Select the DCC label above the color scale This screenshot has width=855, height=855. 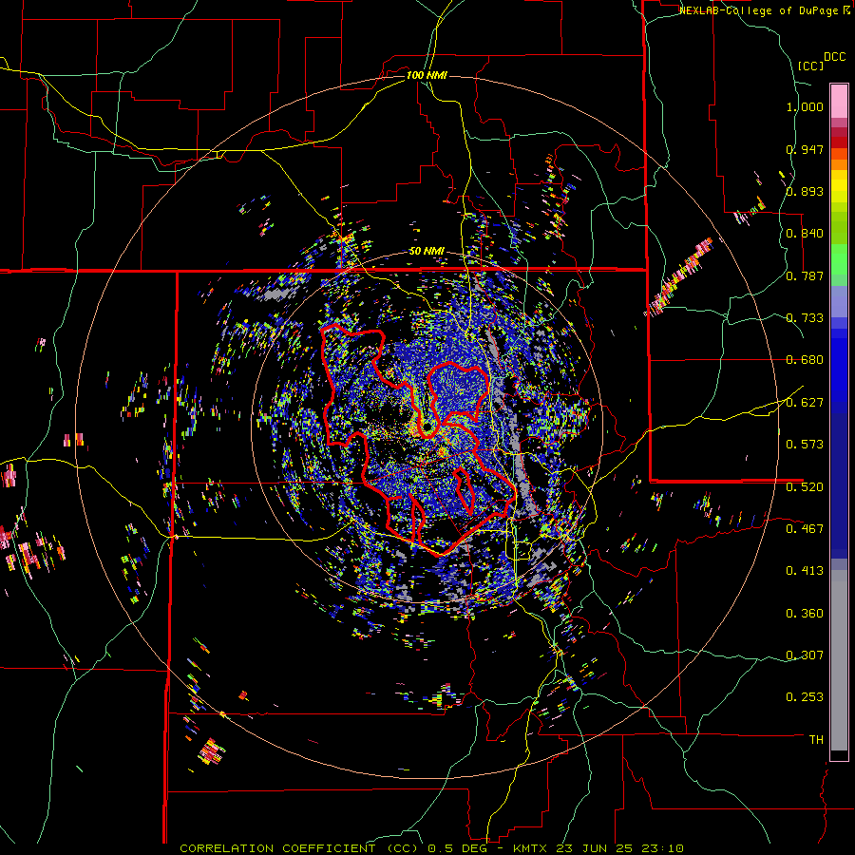tap(835, 57)
